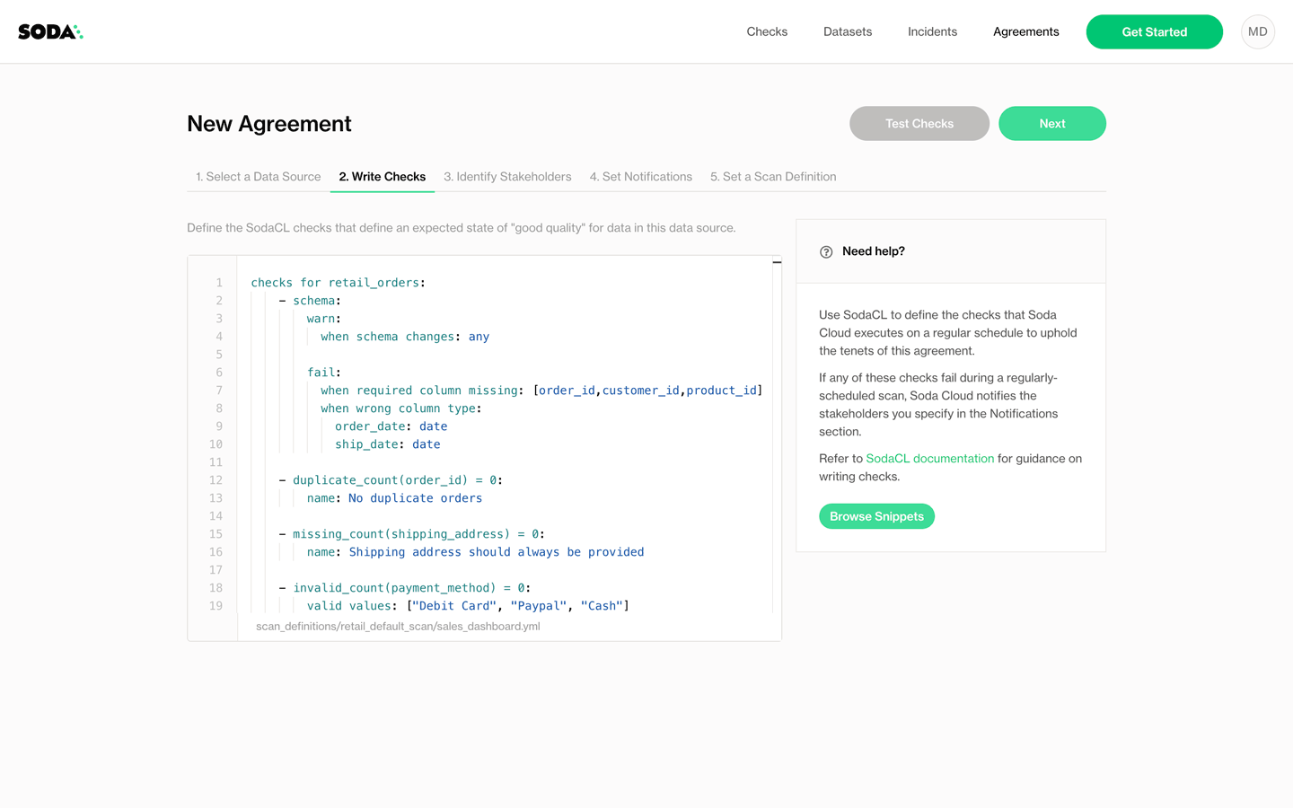Open the Agreements navigation item
1293x808 pixels.
pos(1025,31)
